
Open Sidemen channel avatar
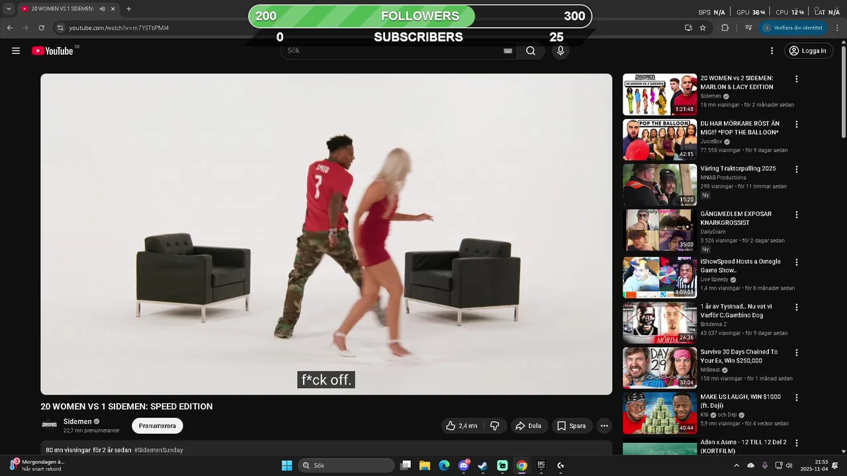pos(50,425)
